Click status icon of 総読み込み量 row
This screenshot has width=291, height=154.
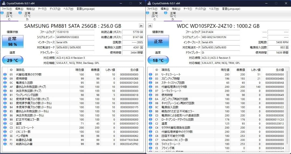5,144
